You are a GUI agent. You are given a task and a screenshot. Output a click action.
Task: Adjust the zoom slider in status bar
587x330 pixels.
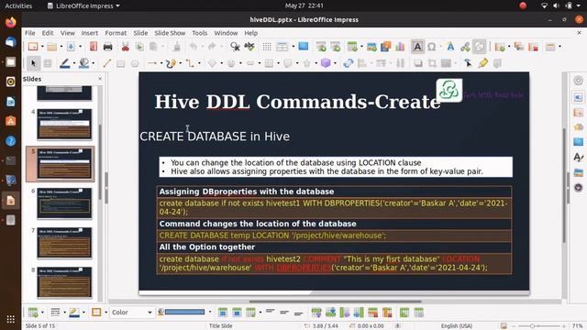coord(532,326)
